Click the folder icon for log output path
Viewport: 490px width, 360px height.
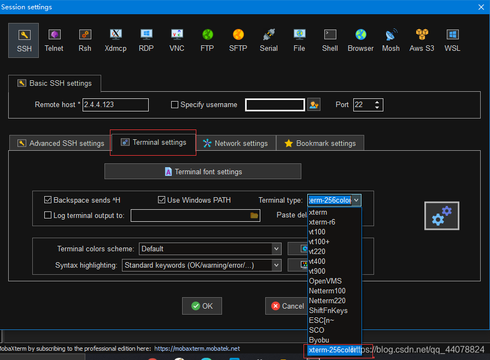[254, 215]
